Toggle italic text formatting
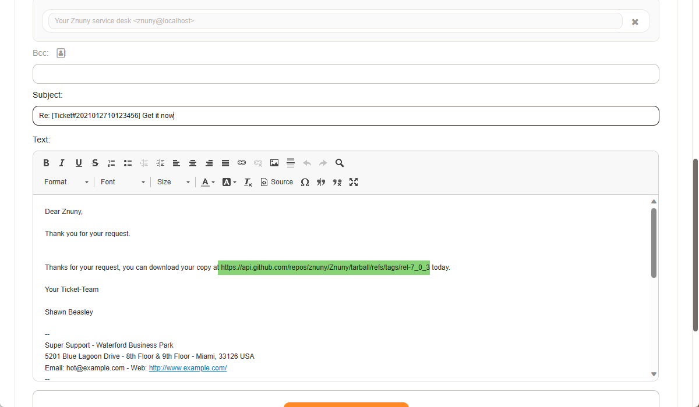Viewport: 699px width, 407px height. pyautogui.click(x=62, y=163)
